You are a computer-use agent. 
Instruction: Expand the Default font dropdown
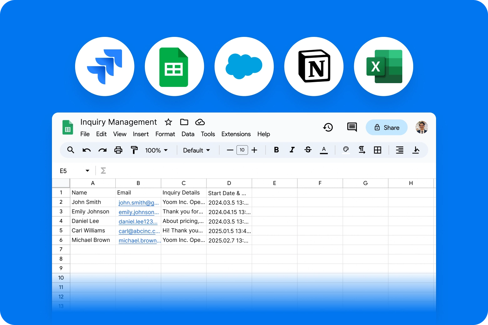tap(196, 150)
